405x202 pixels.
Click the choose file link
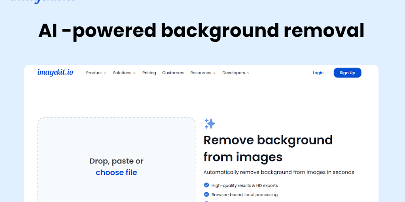(x=116, y=172)
